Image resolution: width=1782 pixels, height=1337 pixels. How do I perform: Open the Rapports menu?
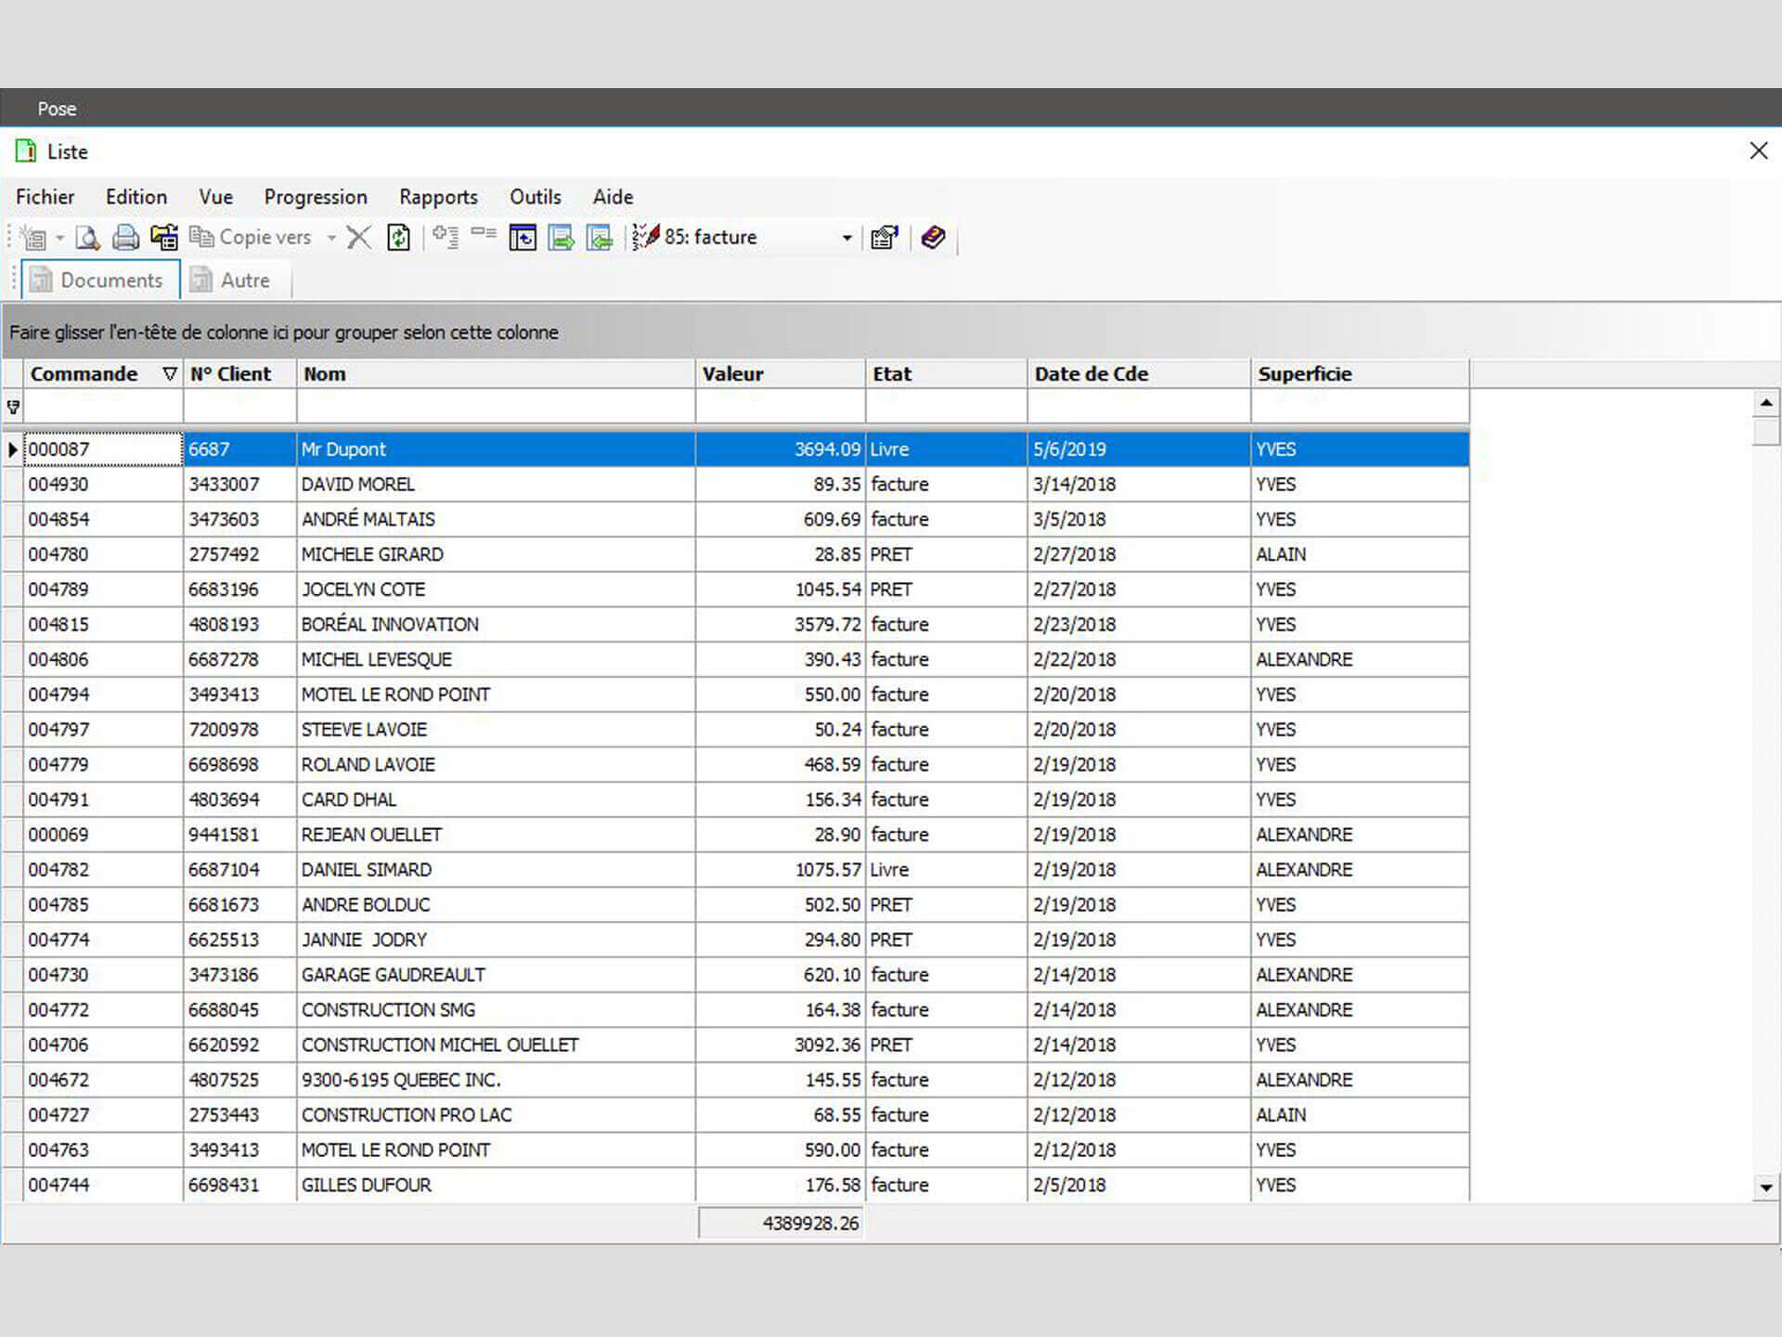tap(438, 197)
